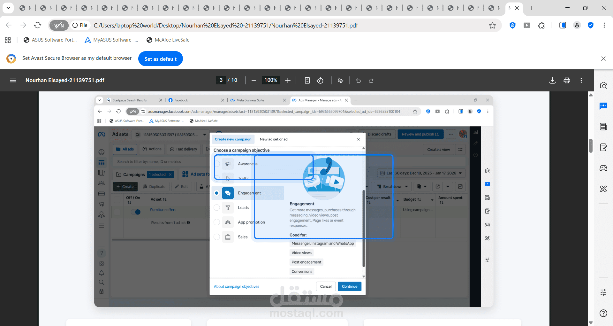
Task: Tick Furniture offers row checkbox in PDF screenshot
Action: (x=117, y=212)
